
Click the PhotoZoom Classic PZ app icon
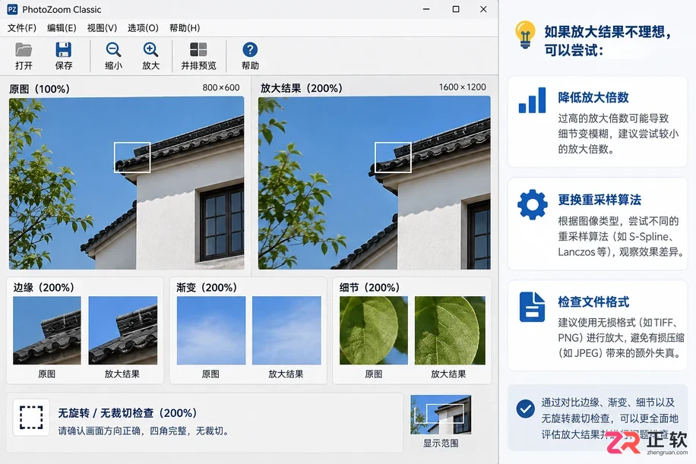click(12, 9)
